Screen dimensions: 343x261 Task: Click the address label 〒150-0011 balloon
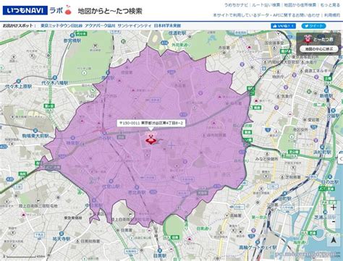click(151, 123)
